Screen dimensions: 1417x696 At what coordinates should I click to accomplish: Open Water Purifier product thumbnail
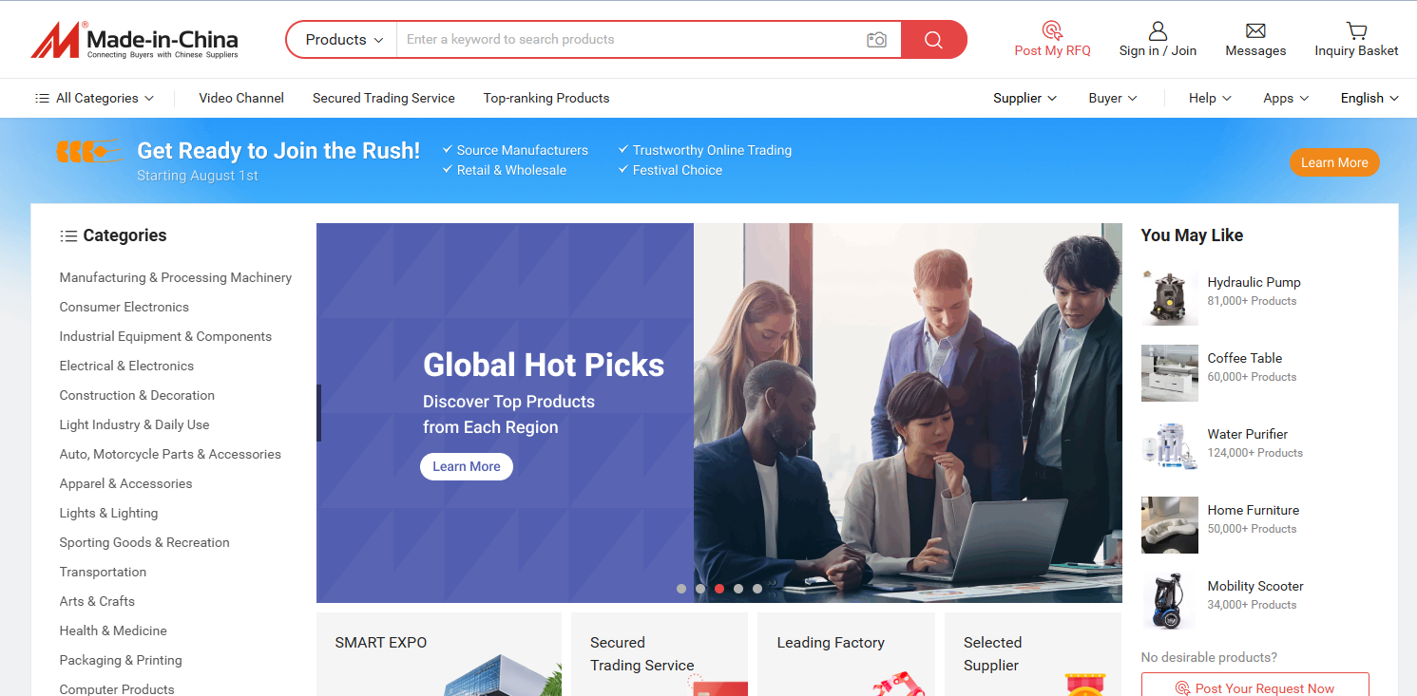(x=1170, y=449)
